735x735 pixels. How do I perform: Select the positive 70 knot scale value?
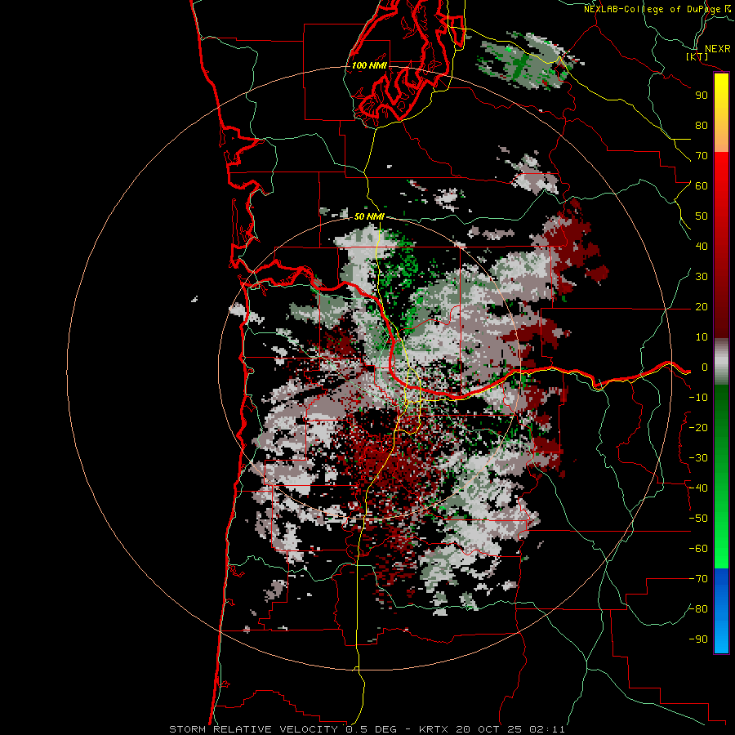coord(702,156)
